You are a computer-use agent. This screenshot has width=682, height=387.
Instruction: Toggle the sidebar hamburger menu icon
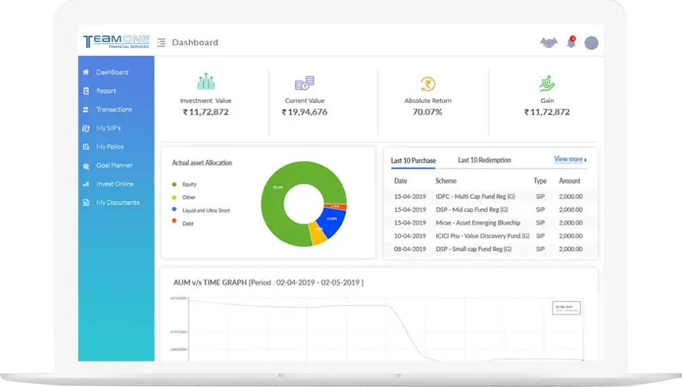(x=161, y=43)
